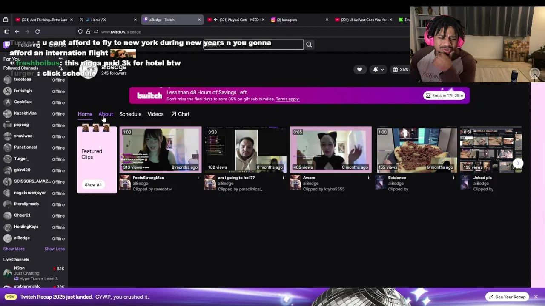This screenshot has width=545, height=306.
Task: Expand notification options chevron beside bell
Action: pyautogui.click(x=382, y=69)
